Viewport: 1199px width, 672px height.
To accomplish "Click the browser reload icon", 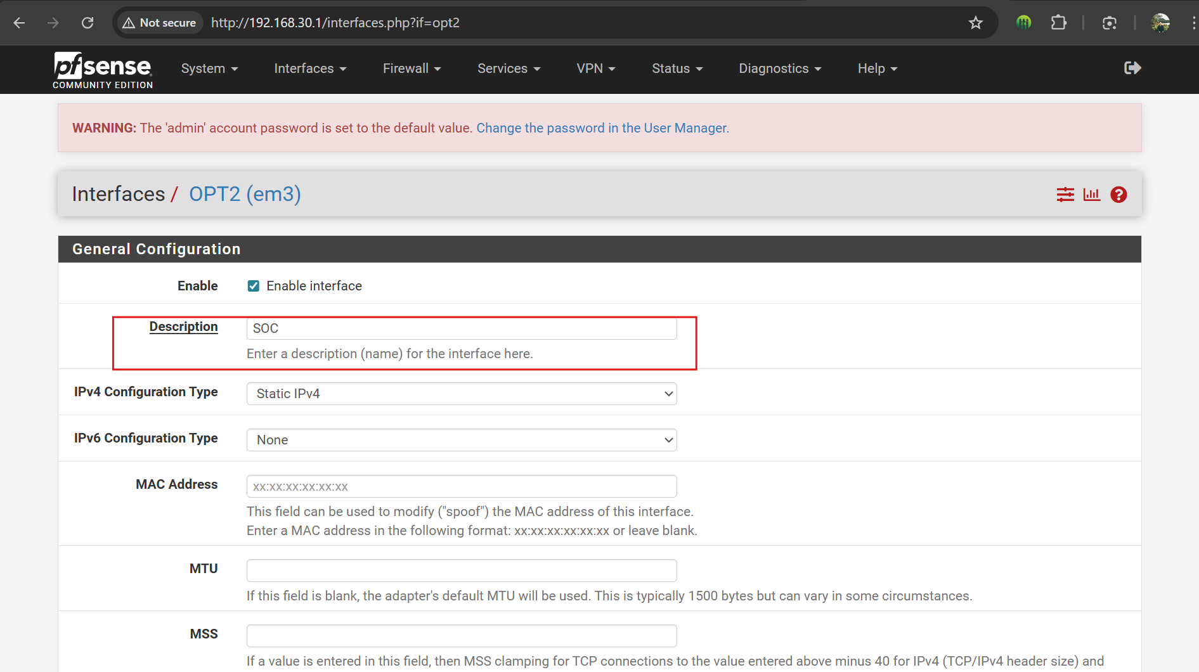I will (x=87, y=23).
